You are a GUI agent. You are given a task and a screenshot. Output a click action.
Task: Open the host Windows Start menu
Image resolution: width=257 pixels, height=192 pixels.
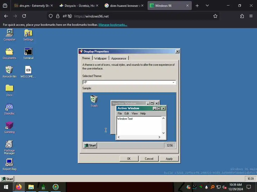6,187
